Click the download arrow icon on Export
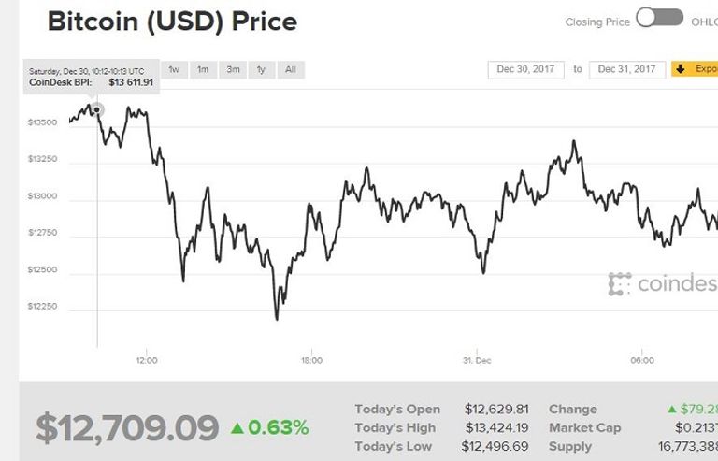The image size is (718, 461). click(681, 69)
